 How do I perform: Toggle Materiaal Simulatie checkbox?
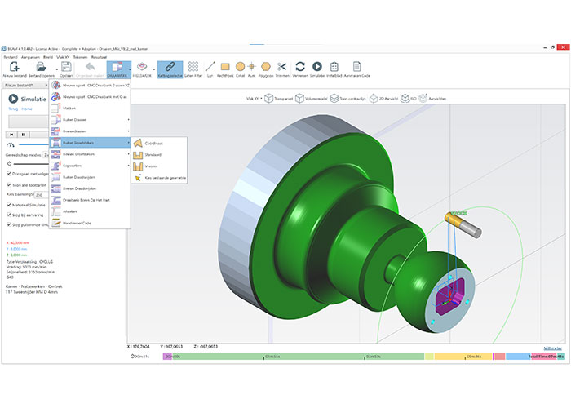9,204
